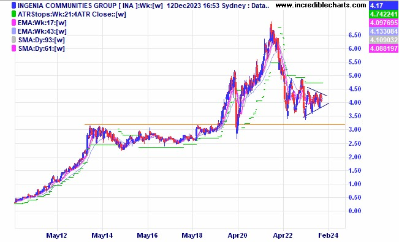Click the 2.00 price axis label
Image resolution: width=399 pixels, height=242 pixels.
pyautogui.click(x=355, y=157)
